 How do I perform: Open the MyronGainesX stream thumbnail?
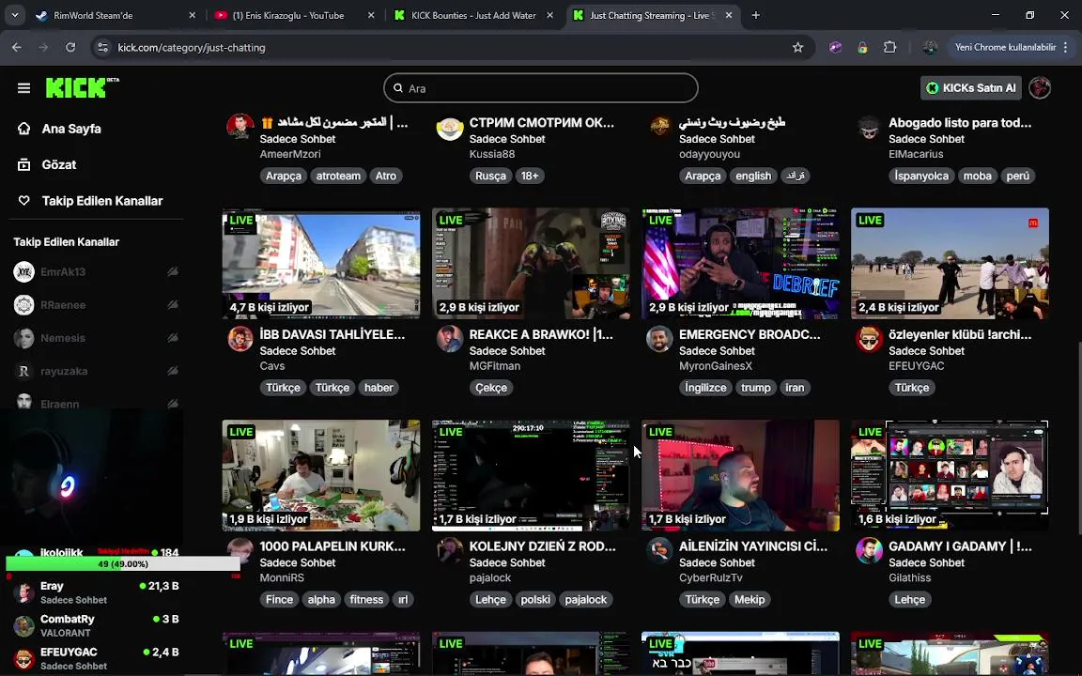click(740, 264)
